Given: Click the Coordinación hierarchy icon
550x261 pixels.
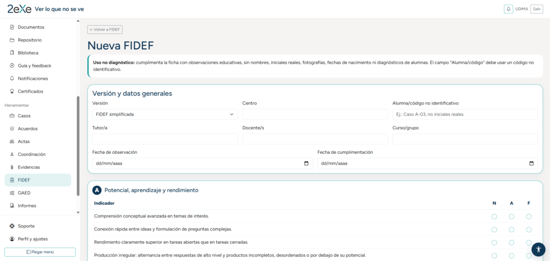Looking at the screenshot, I should (x=12, y=154).
